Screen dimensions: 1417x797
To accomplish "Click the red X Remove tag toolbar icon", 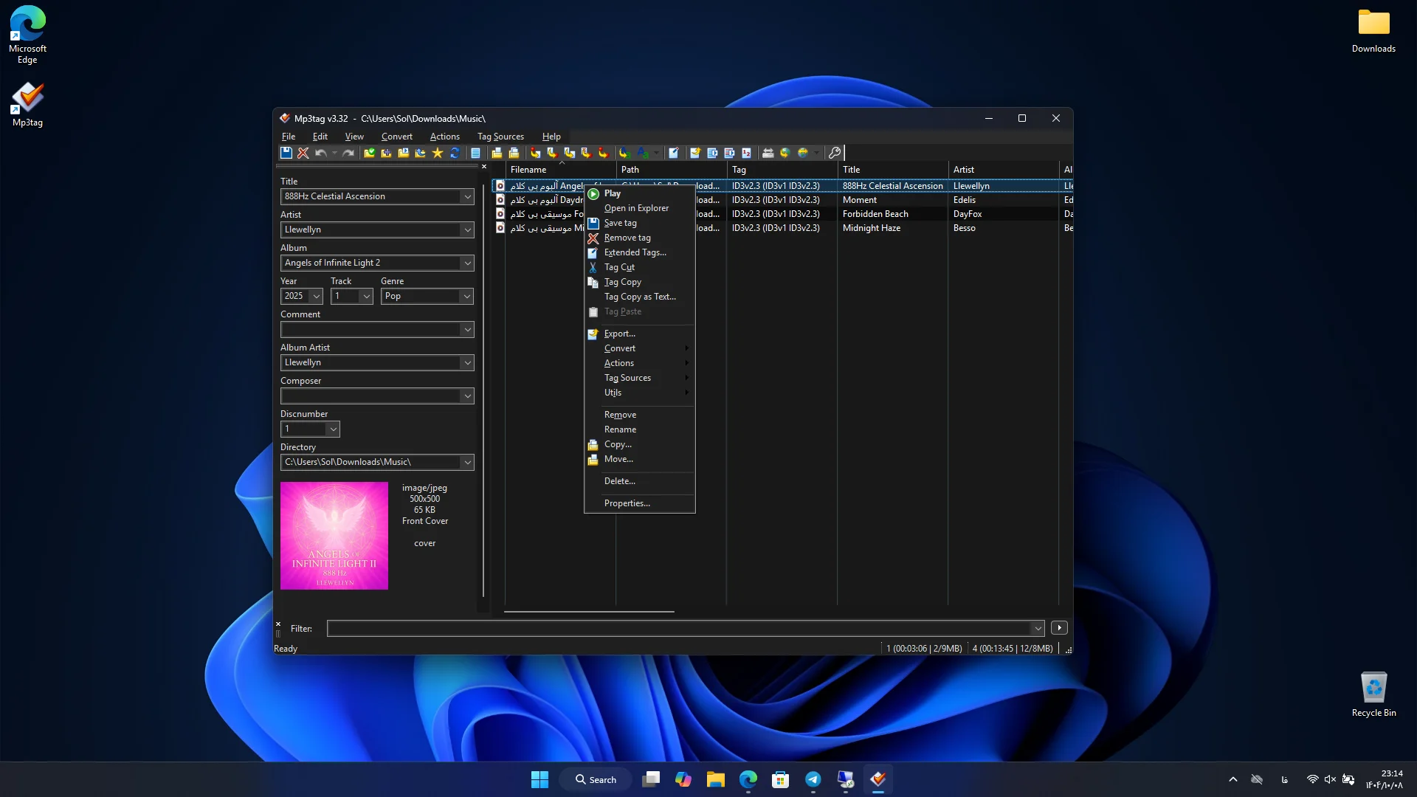I will point(303,153).
